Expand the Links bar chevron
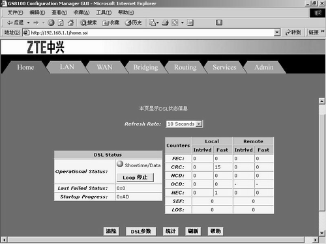Screen dimensions: 326x244 [x=323, y=31]
